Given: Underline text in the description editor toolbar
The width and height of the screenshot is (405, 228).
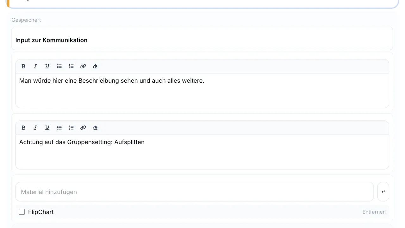Looking at the screenshot, I should click(47, 66).
